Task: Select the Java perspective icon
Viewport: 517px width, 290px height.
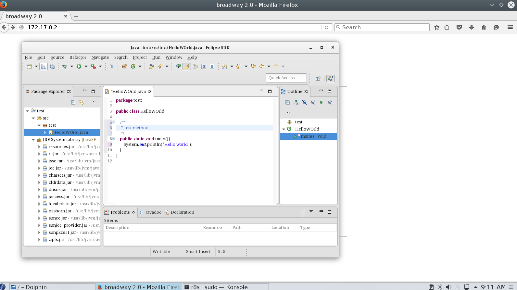Action: 331,78
